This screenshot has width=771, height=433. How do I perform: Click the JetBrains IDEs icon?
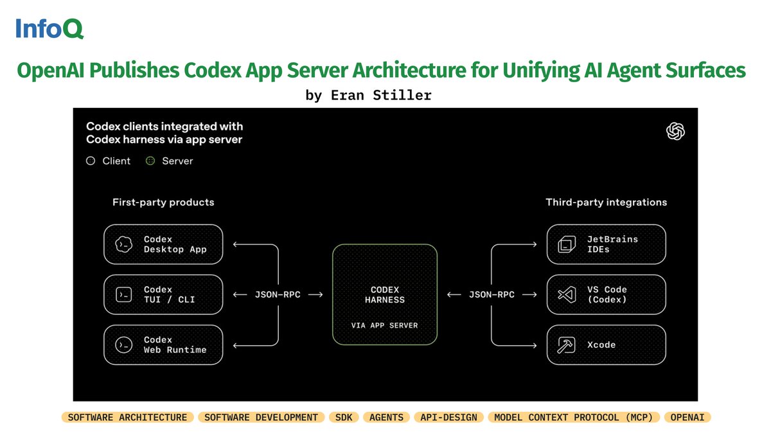[566, 244]
